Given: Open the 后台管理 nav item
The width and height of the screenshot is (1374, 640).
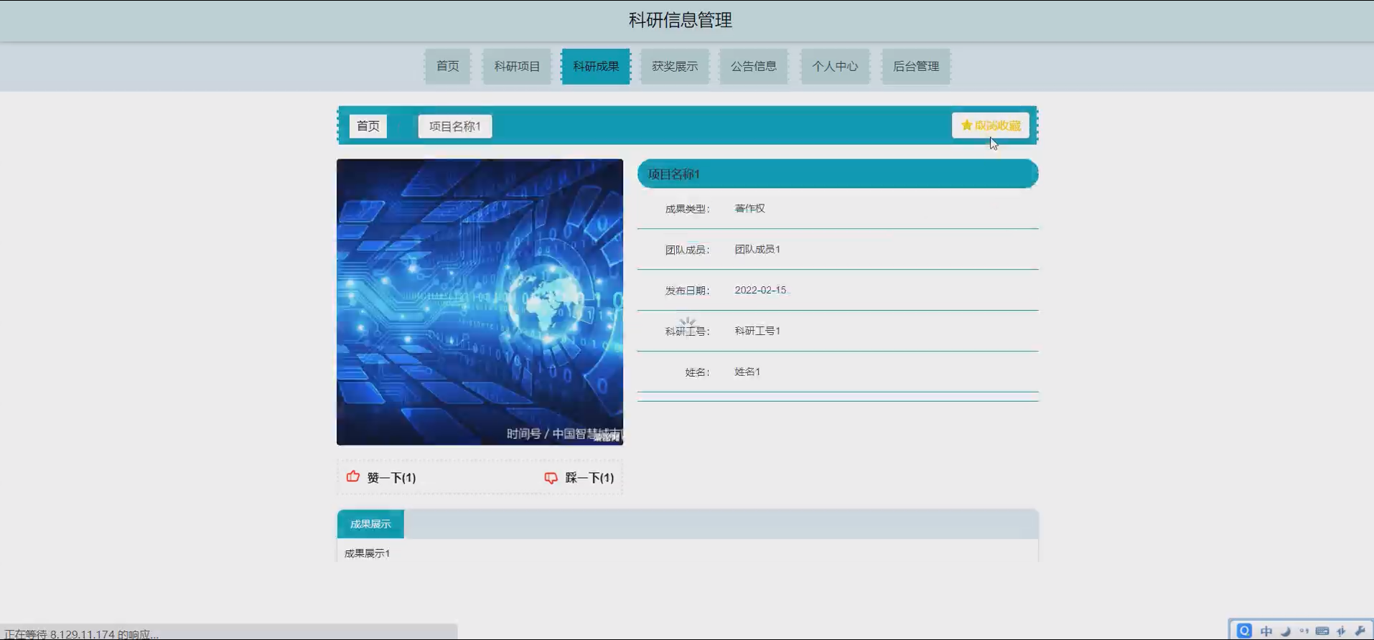Looking at the screenshot, I should point(916,66).
